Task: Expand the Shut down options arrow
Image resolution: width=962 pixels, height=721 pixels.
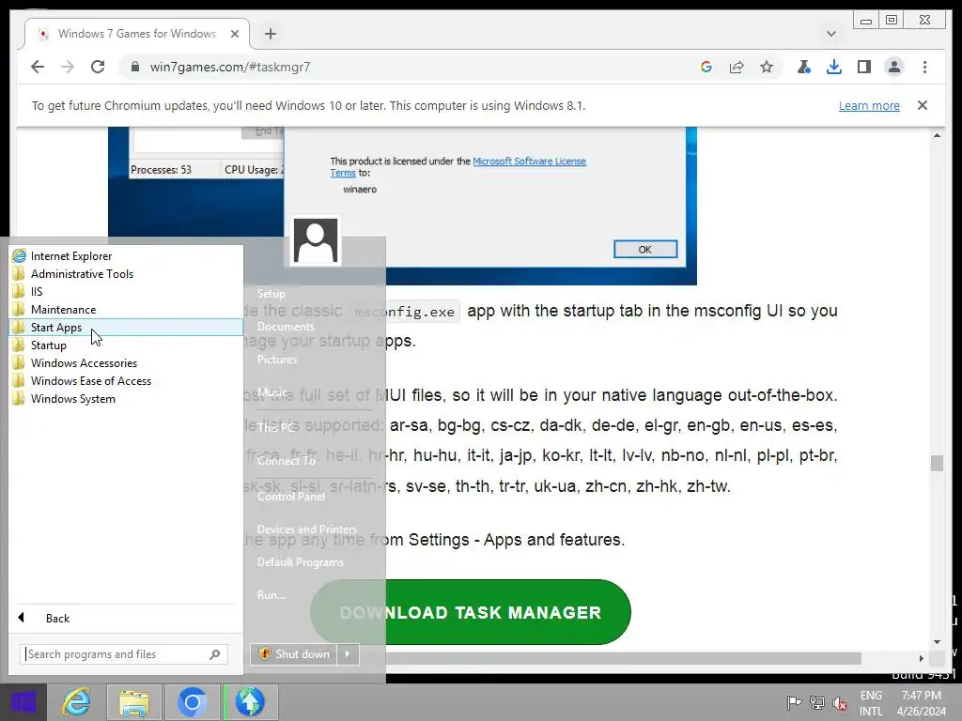Action: (x=348, y=654)
